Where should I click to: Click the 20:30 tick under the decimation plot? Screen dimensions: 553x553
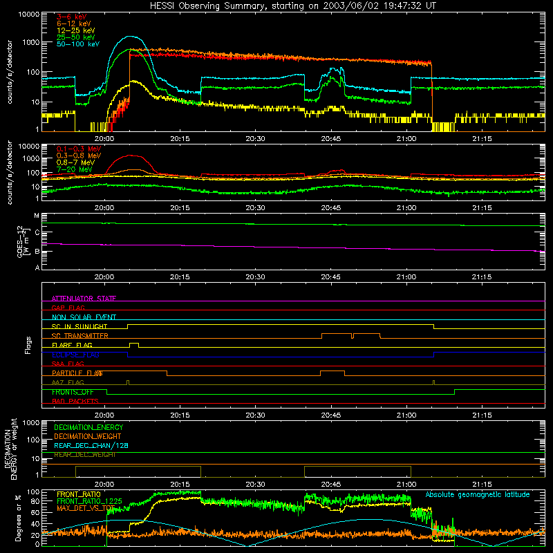(x=255, y=485)
